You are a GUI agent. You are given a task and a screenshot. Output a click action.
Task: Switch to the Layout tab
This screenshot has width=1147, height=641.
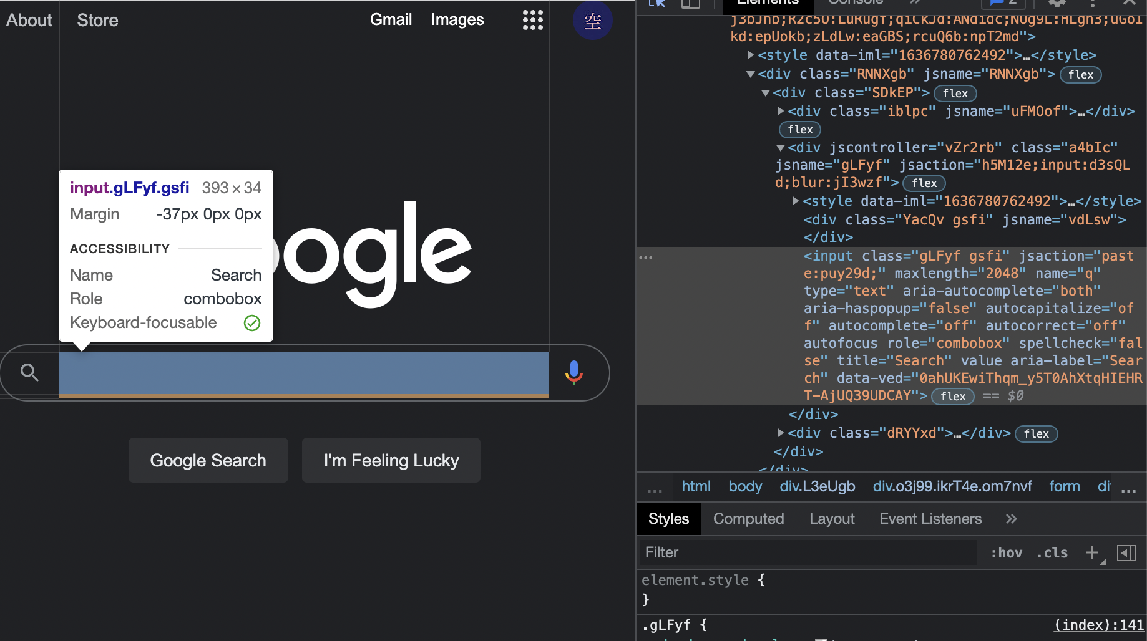[832, 519]
